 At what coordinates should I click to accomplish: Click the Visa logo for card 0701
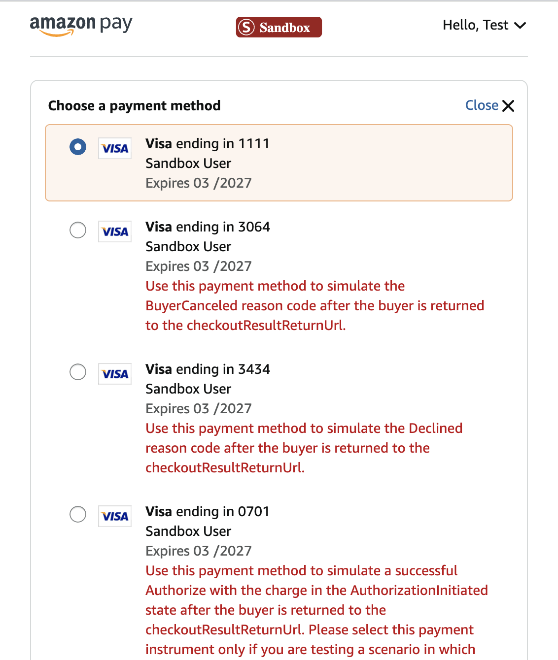pyautogui.click(x=115, y=516)
